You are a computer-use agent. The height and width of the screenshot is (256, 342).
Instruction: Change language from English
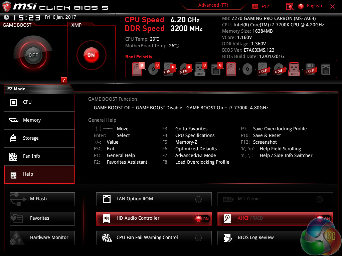(314, 6)
